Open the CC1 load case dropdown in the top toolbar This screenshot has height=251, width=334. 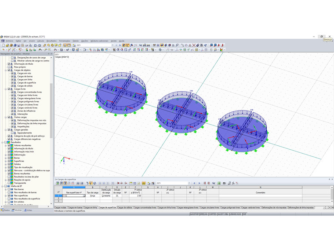tap(113, 45)
